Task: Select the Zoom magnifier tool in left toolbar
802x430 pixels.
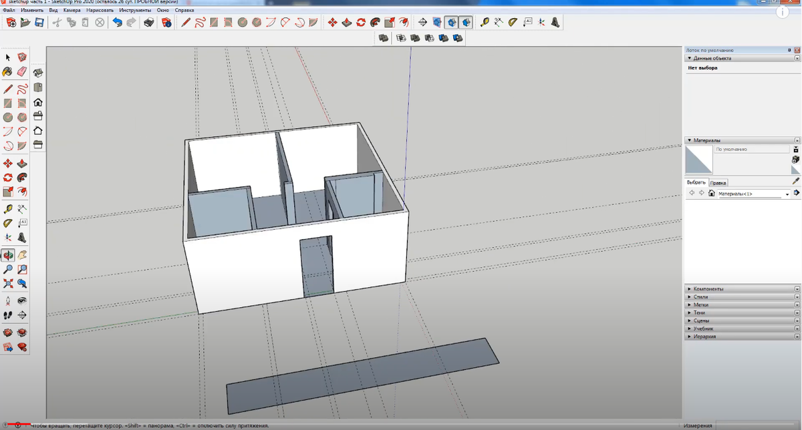Action: tap(8, 269)
